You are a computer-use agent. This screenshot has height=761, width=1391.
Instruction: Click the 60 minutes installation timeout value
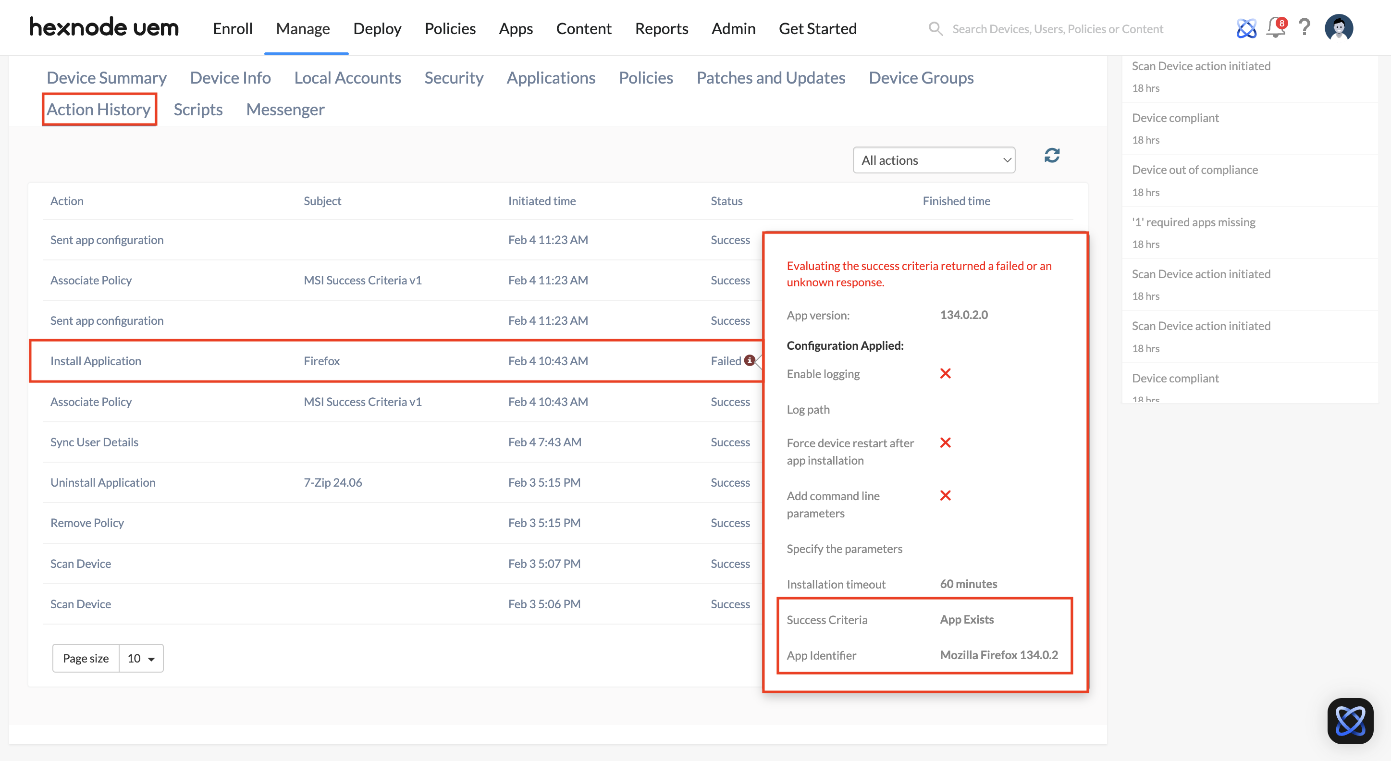pyautogui.click(x=968, y=584)
